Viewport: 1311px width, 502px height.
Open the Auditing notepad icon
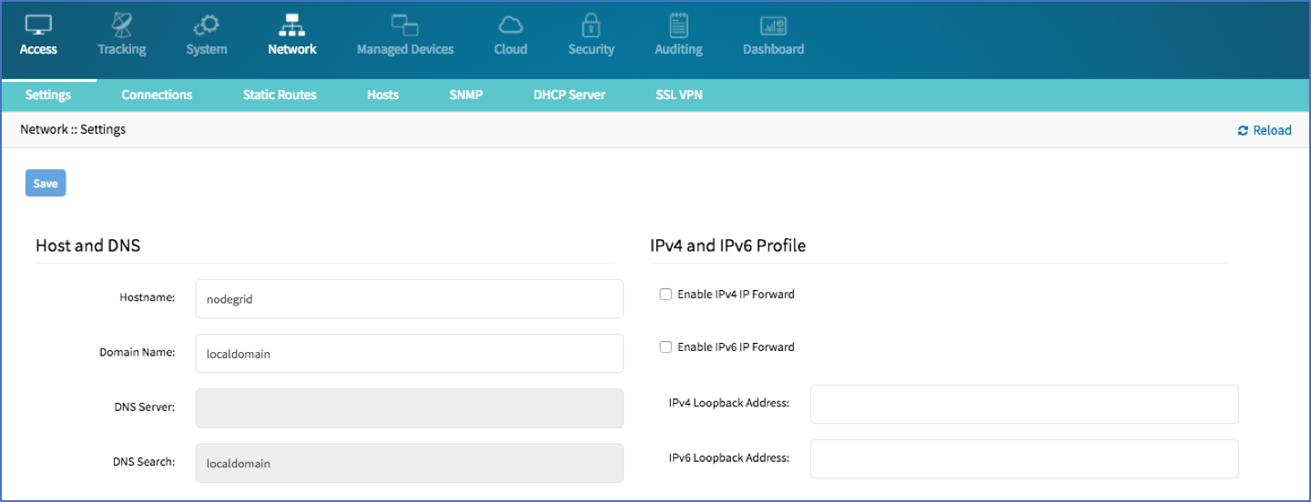(678, 25)
